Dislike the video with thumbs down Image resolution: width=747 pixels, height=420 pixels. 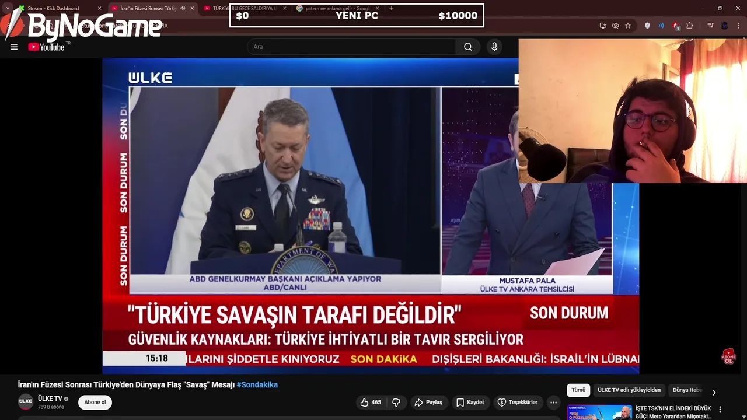(x=396, y=402)
